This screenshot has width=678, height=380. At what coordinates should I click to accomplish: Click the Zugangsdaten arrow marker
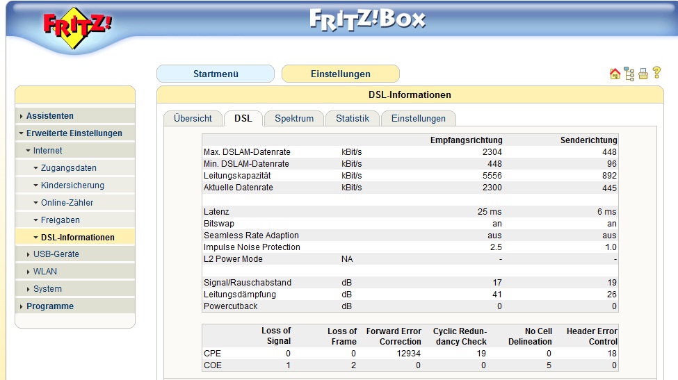tap(36, 168)
